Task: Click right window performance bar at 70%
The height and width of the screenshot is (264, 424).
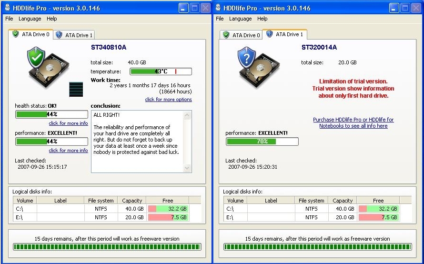Action: click(262, 142)
